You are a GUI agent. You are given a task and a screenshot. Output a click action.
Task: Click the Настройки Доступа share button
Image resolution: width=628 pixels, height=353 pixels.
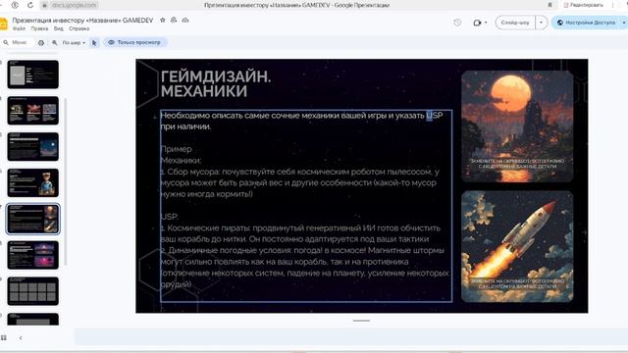pyautogui.click(x=586, y=23)
